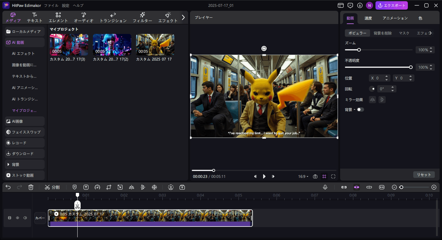Step to next frame in player
This screenshot has width=442, height=240.
click(x=273, y=176)
